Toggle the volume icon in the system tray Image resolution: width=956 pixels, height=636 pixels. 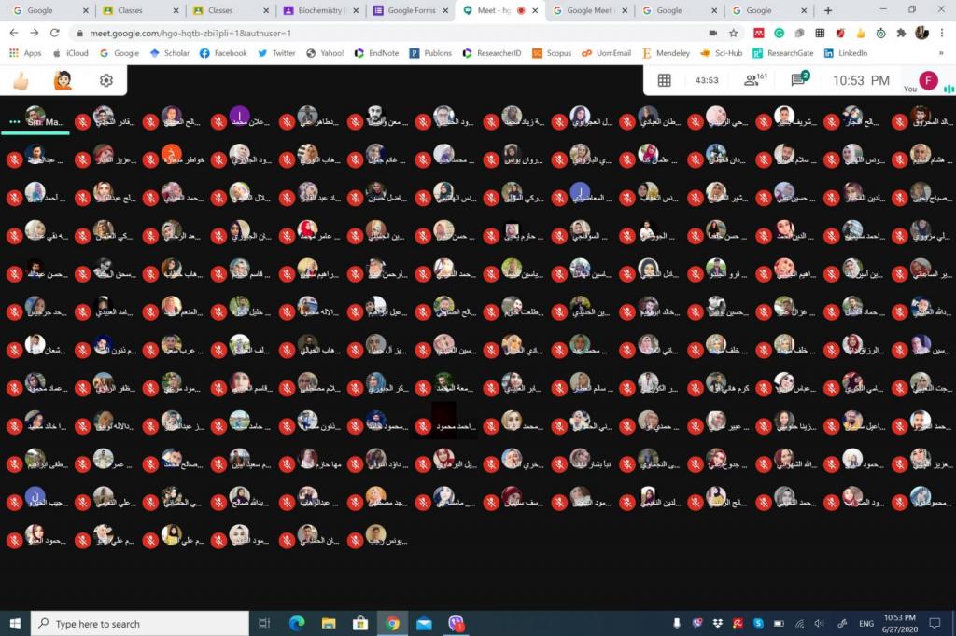(x=819, y=623)
